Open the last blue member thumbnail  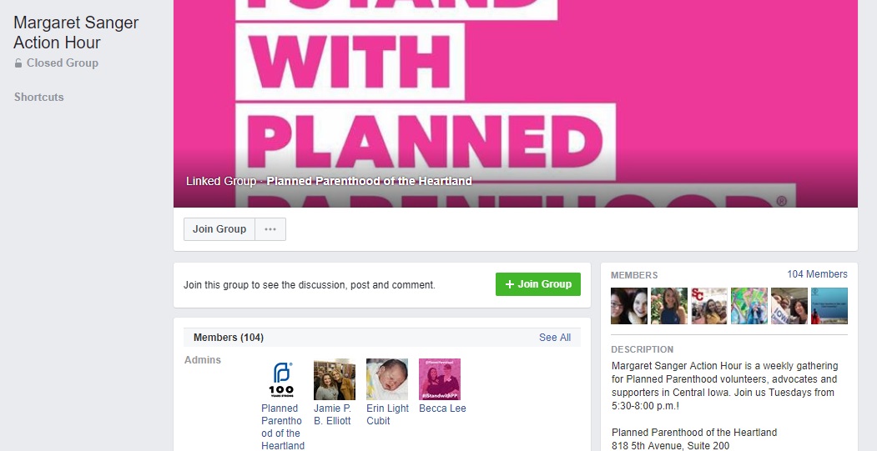829,306
